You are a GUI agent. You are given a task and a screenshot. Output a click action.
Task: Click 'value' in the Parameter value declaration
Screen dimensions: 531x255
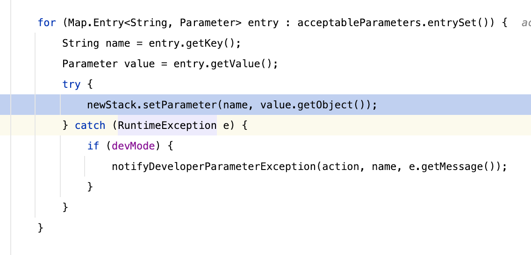point(139,64)
